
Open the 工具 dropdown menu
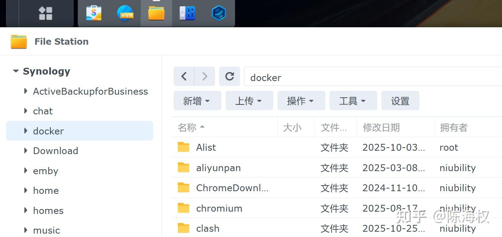[353, 100]
